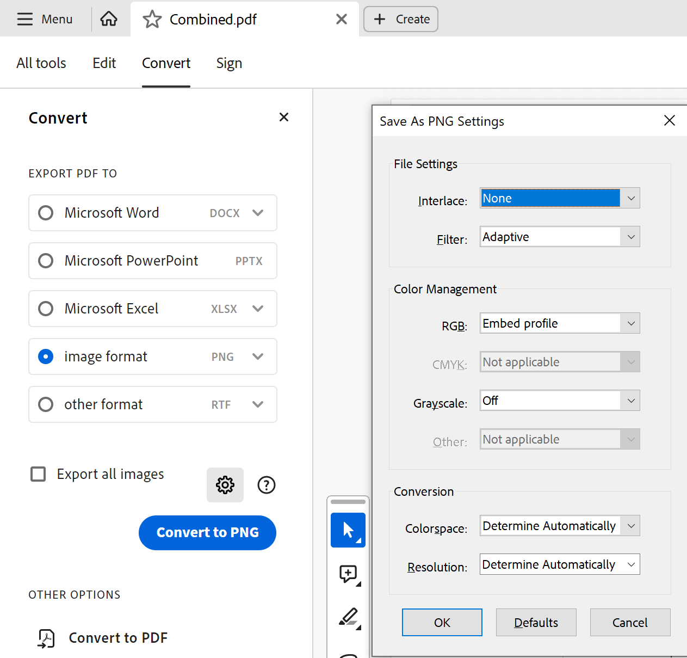This screenshot has height=658, width=687.
Task: Open the All tools tab
Action: pyautogui.click(x=41, y=63)
